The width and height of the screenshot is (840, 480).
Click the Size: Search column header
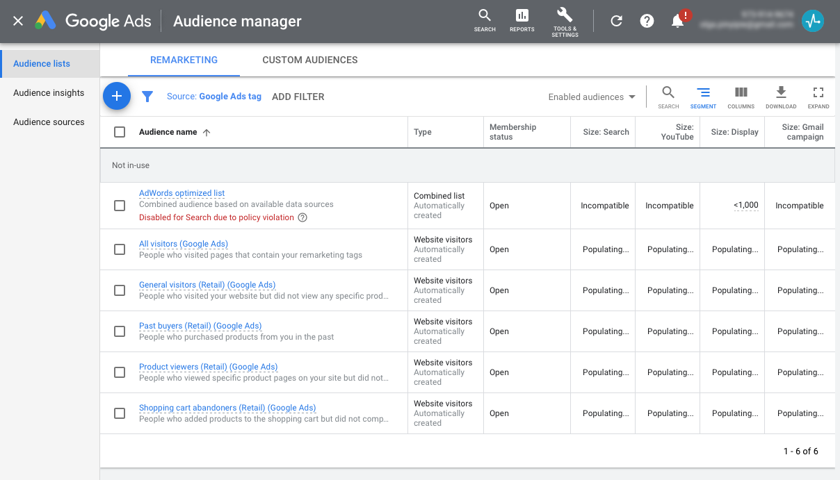coord(606,132)
